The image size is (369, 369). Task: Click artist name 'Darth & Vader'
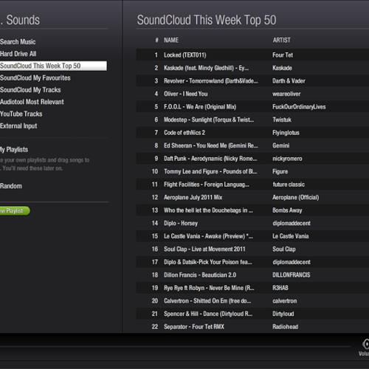[289, 81]
